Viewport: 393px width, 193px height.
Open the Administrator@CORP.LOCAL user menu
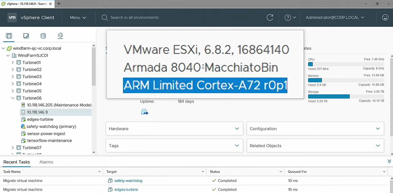point(335,18)
